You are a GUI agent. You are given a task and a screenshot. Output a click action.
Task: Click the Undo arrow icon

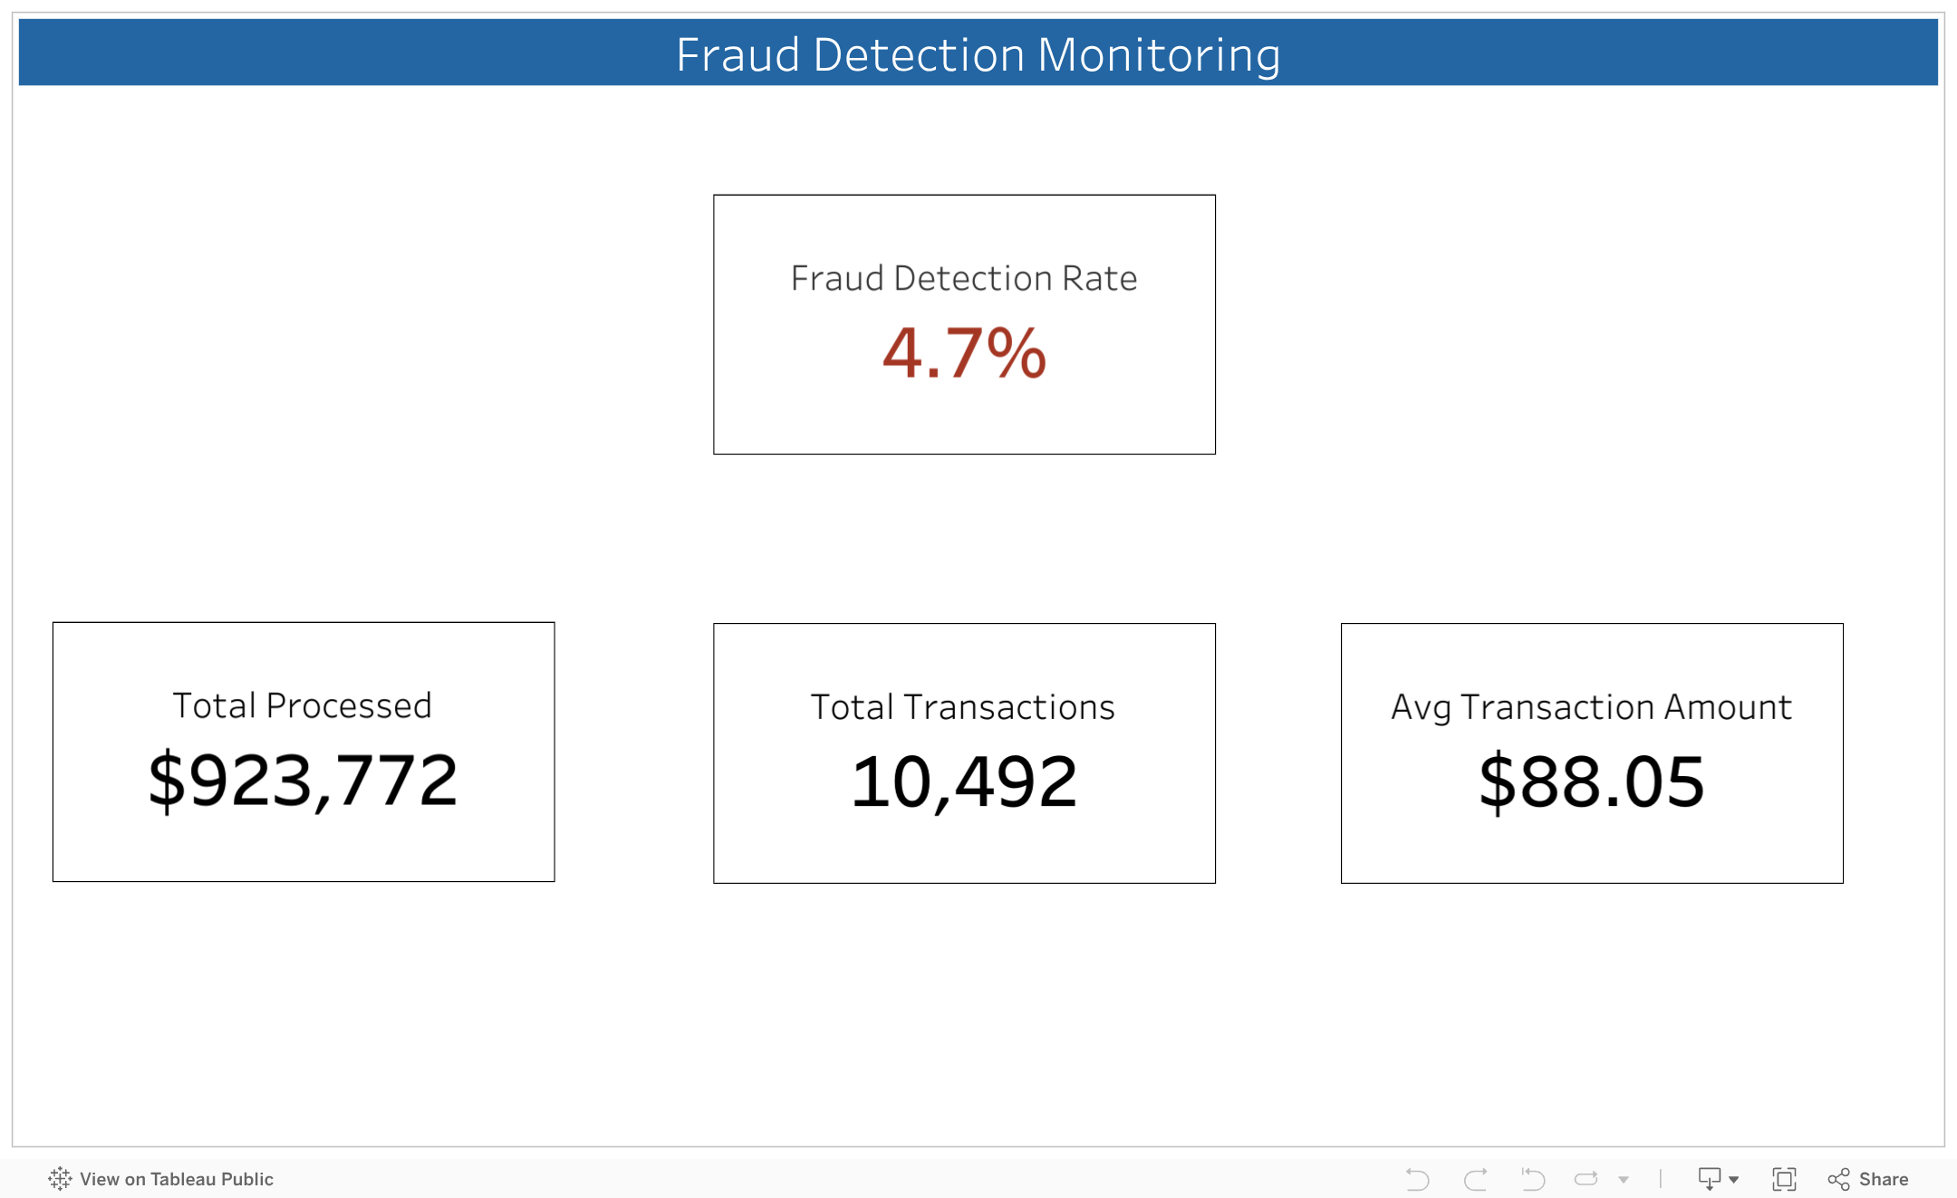1418,1179
